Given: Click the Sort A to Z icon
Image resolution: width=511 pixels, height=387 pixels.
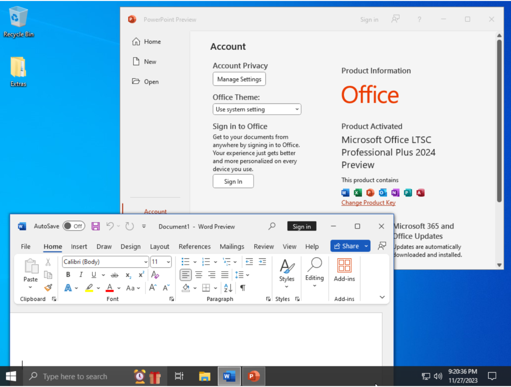Looking at the screenshot, I should (x=228, y=288).
